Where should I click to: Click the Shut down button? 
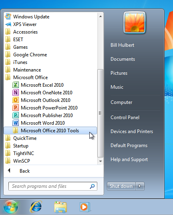coord(121,186)
